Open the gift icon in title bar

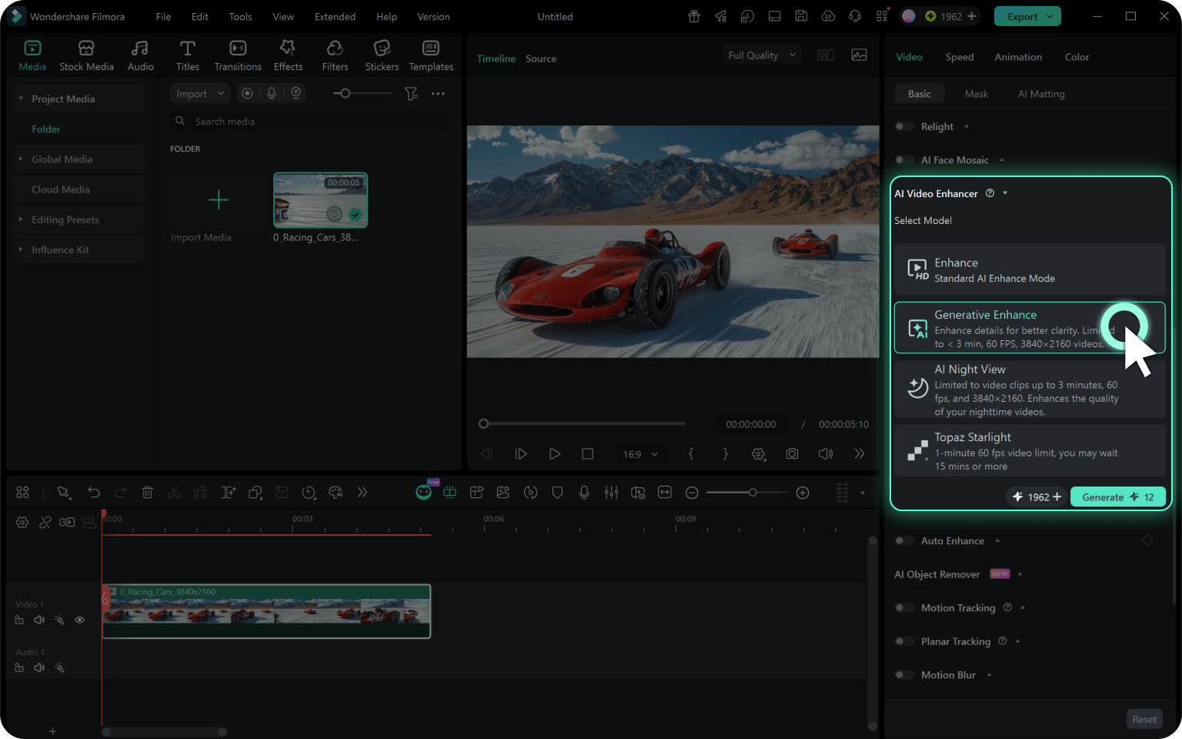tap(694, 16)
